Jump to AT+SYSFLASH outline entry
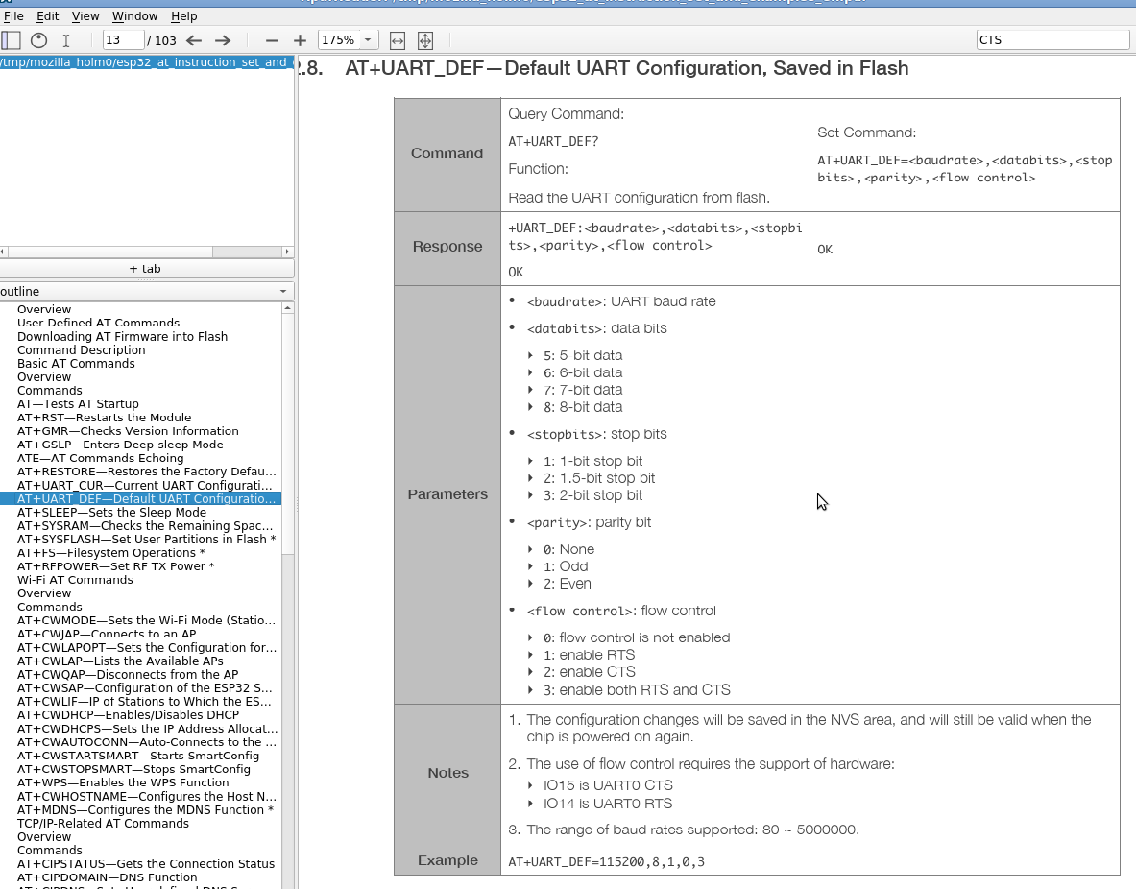1136x889 pixels. point(146,539)
